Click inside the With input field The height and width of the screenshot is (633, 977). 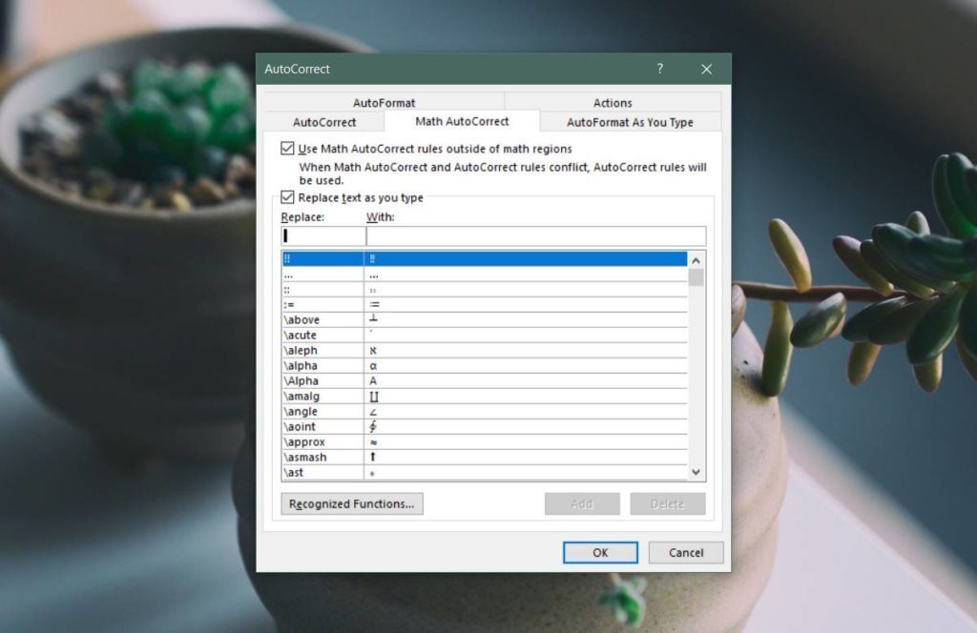[x=534, y=235]
